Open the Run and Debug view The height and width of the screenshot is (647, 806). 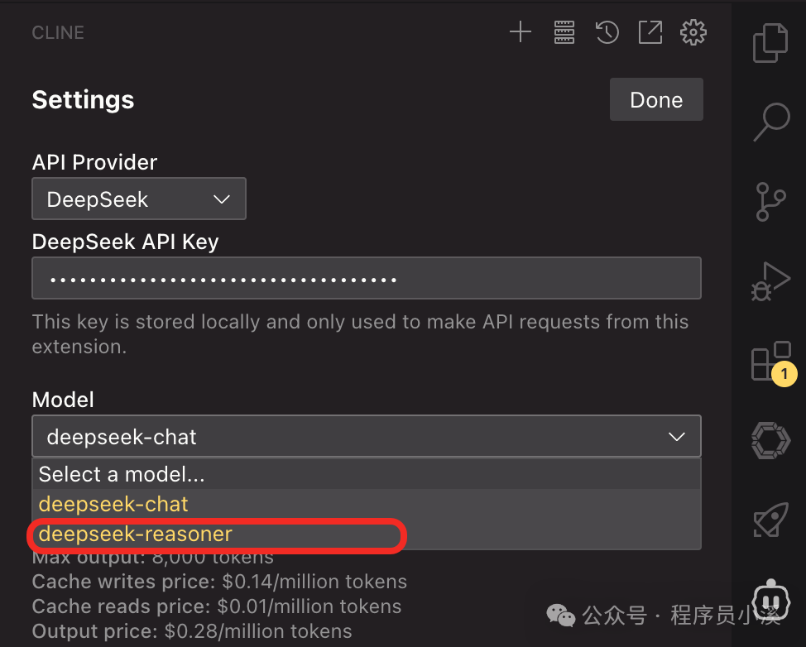[770, 280]
